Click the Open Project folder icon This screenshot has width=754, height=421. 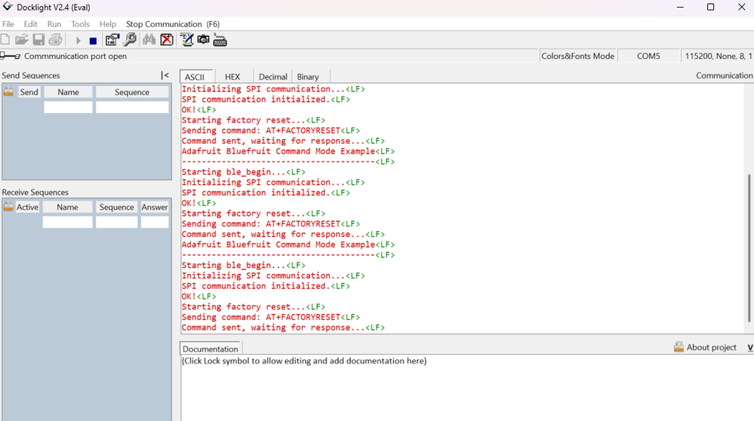[22, 40]
